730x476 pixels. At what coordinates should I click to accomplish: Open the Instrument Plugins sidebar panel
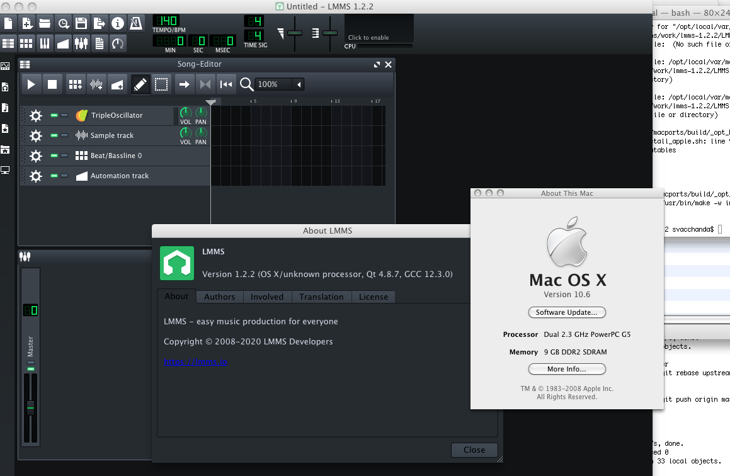(6, 65)
